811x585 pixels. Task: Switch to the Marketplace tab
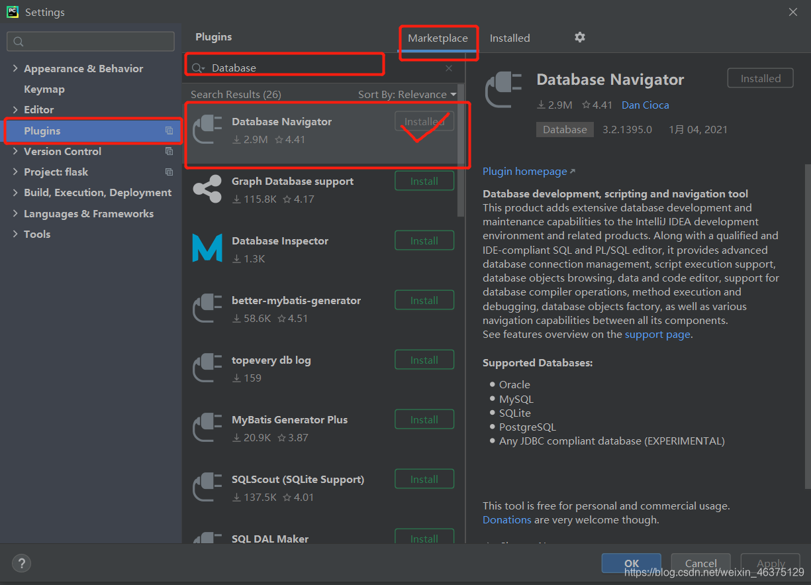coord(438,38)
